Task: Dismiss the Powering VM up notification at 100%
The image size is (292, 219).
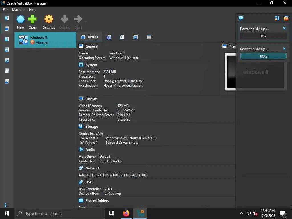Action: point(284,48)
